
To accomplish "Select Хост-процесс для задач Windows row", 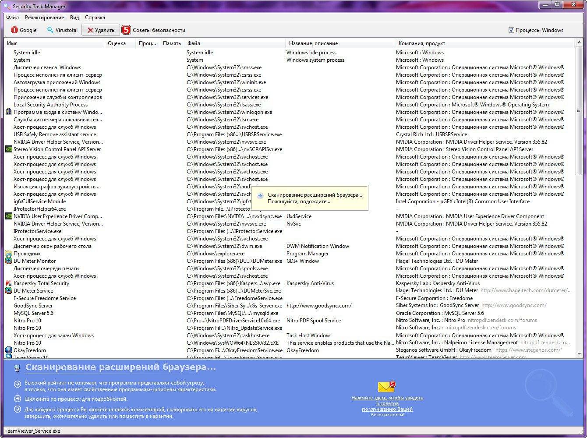I will pyautogui.click(x=289, y=336).
